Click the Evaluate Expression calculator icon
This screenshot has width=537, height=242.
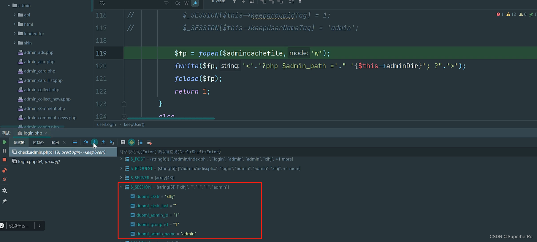pos(123,143)
